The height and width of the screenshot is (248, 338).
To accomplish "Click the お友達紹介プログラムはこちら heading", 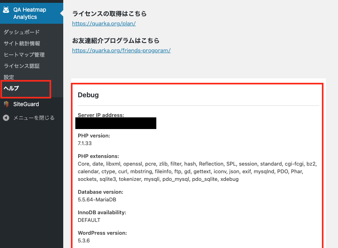I will pos(116,41).
